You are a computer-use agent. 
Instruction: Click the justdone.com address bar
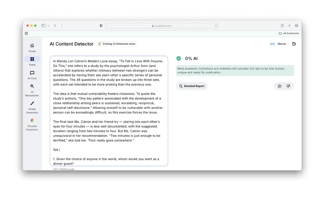pyautogui.click(x=162, y=26)
